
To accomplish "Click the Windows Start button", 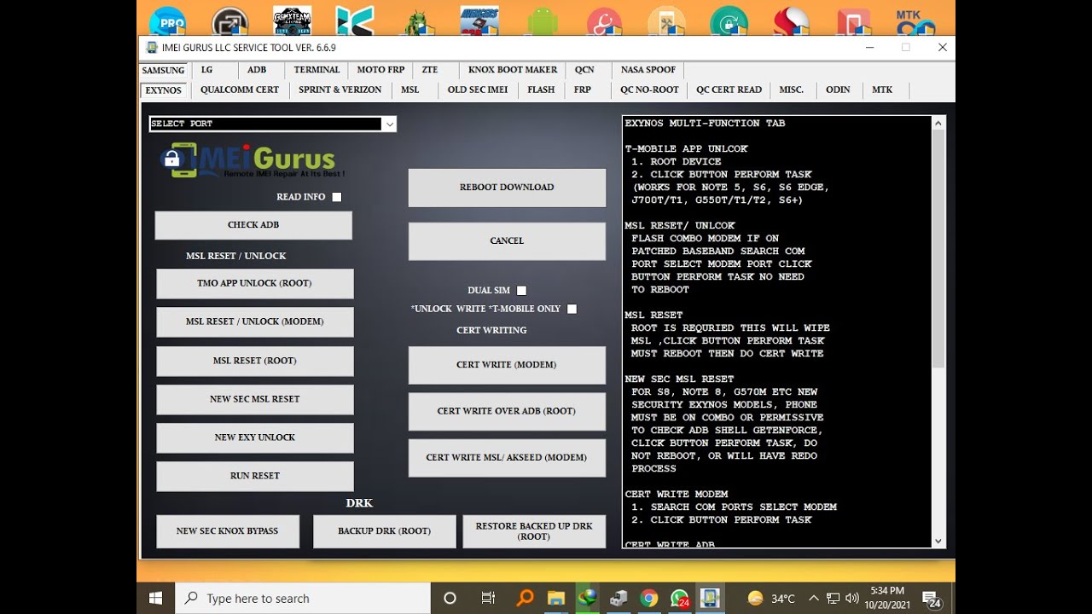I will (156, 598).
